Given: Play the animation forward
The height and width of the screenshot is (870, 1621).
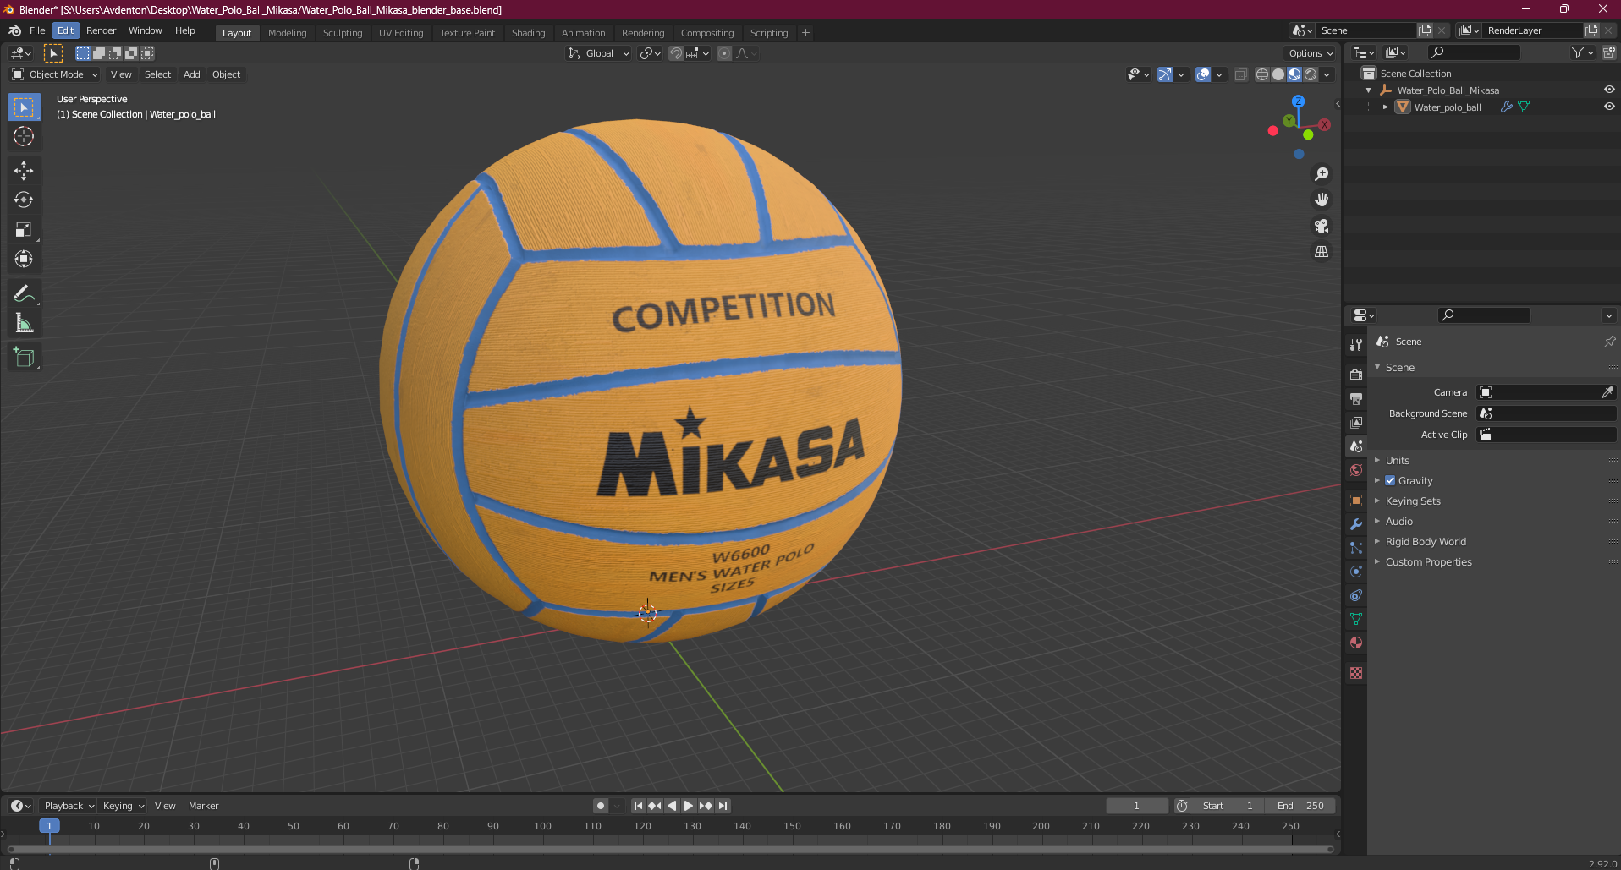Looking at the screenshot, I should [689, 806].
